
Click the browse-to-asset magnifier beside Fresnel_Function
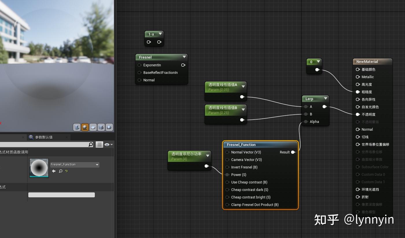(x=61, y=171)
